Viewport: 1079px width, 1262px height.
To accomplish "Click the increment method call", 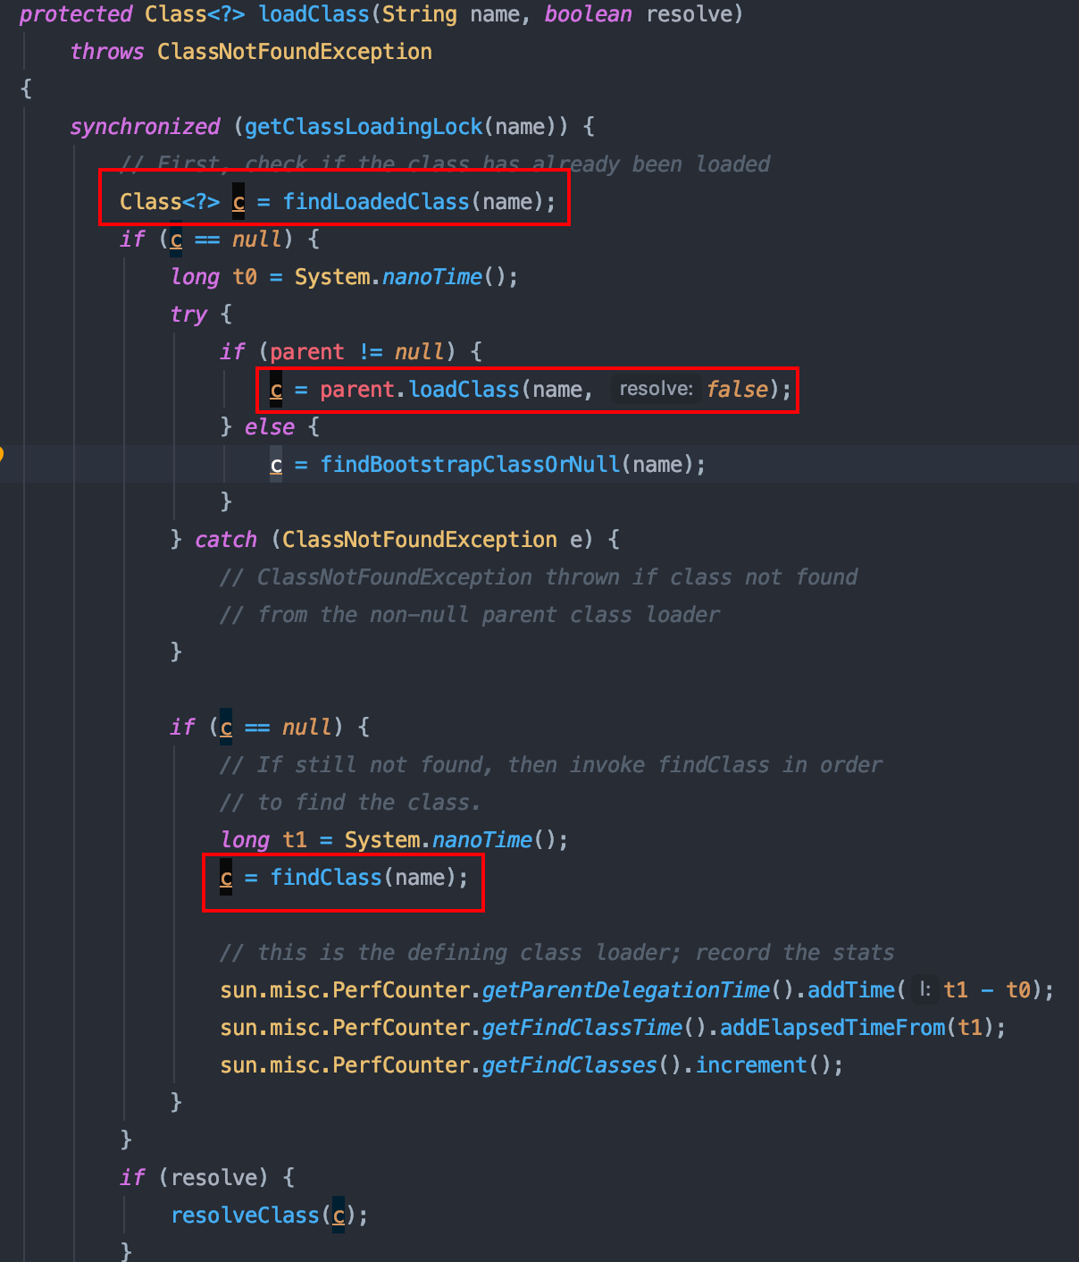I will [x=751, y=1065].
